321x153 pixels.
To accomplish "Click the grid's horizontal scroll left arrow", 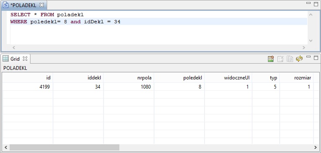I will [6, 147].
